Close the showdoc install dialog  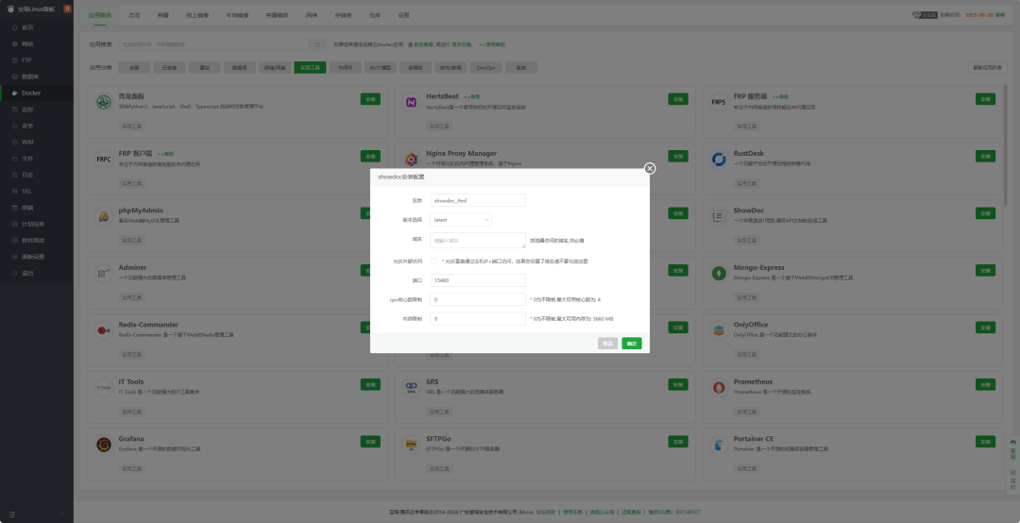(x=649, y=168)
